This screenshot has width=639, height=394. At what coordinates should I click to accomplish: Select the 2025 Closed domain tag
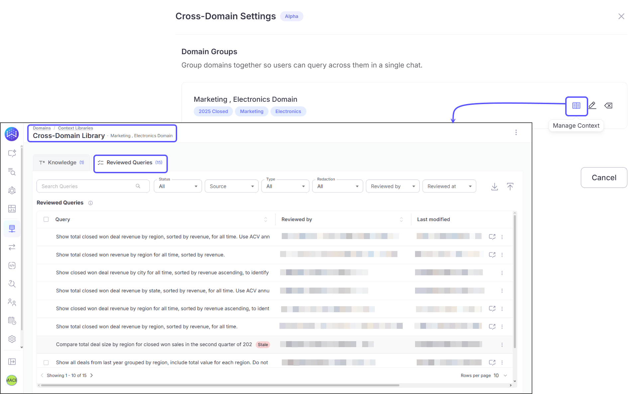(213, 111)
